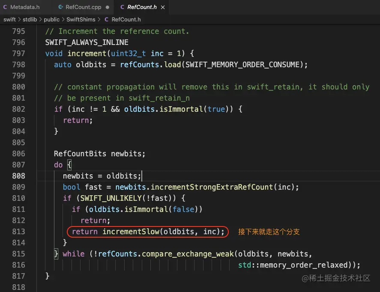Screen dimensions: 380x292
Task: Click std::memory_order_relaxed on line 816
Action: [293, 265]
